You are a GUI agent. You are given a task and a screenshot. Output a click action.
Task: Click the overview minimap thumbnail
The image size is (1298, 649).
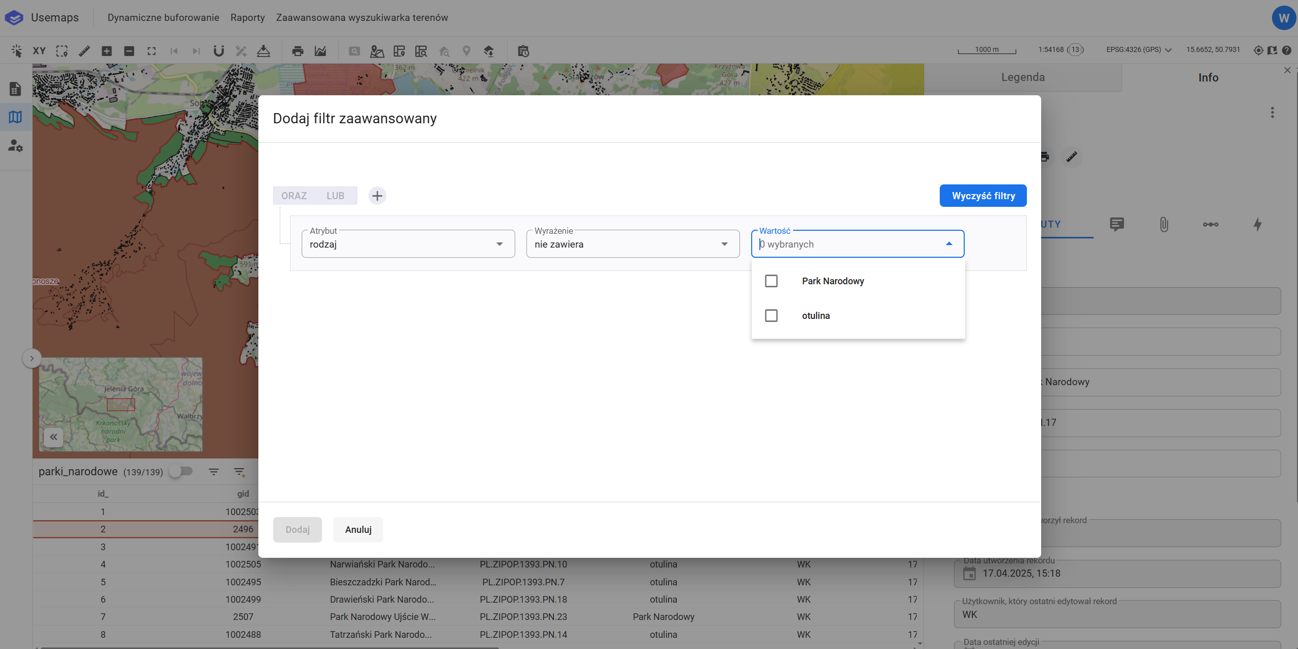pos(121,404)
